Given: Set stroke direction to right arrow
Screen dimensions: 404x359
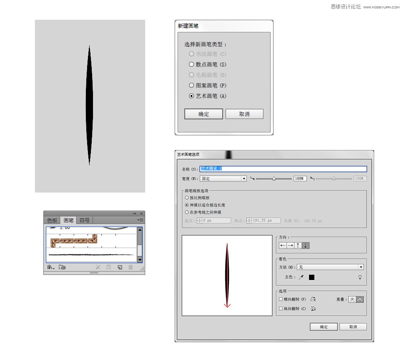Looking at the screenshot, I should coord(290,245).
